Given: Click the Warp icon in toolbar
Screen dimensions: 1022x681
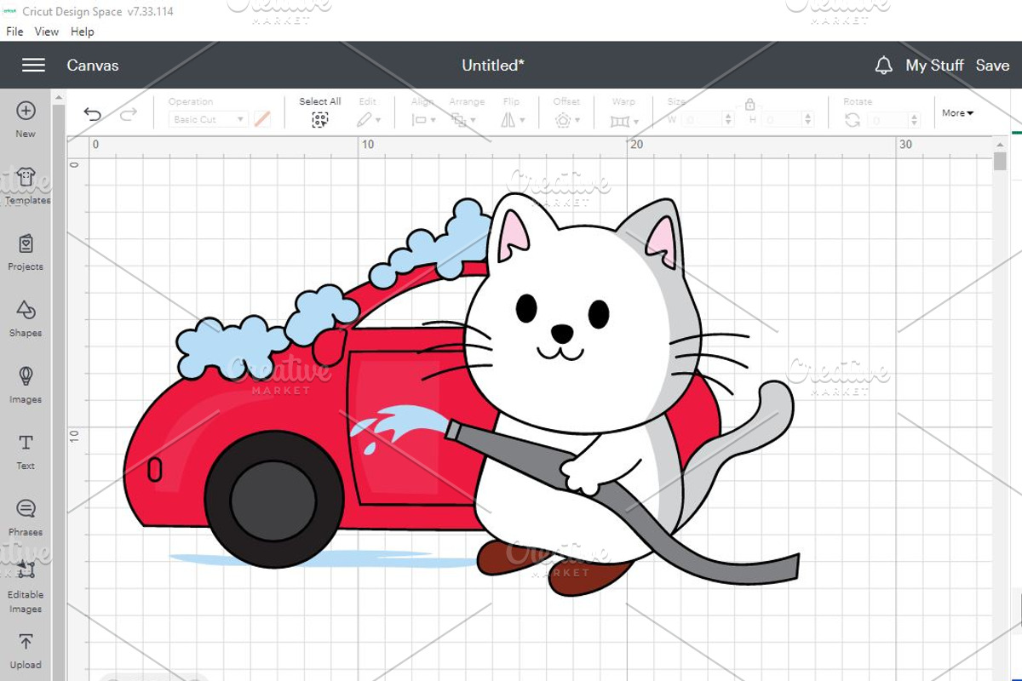Looking at the screenshot, I should click(619, 121).
